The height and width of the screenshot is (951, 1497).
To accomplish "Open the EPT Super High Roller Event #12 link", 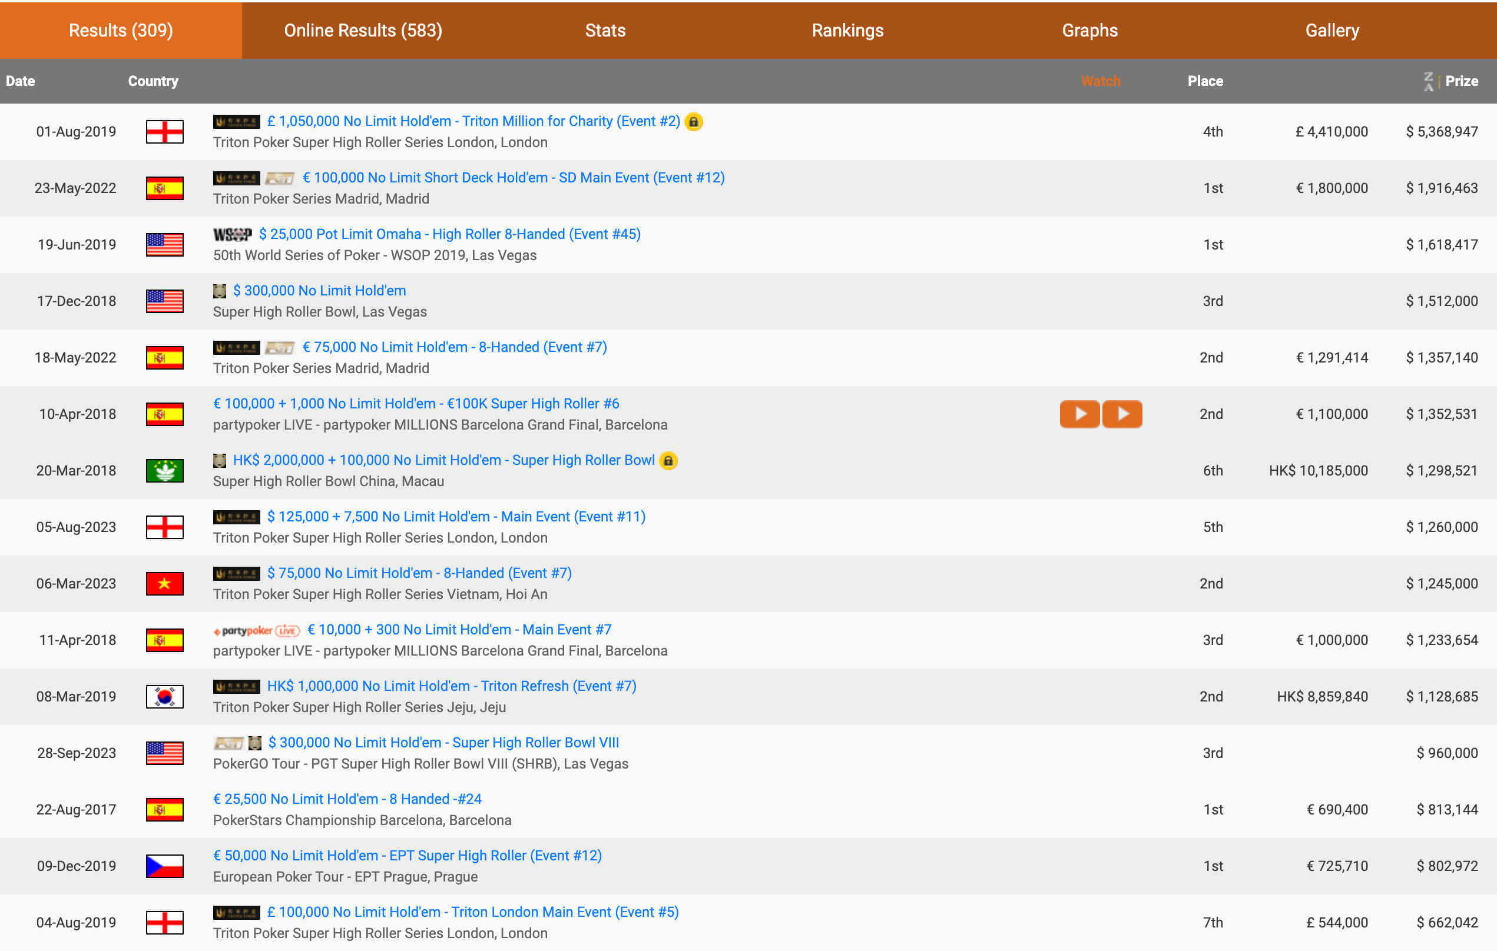I will (407, 855).
